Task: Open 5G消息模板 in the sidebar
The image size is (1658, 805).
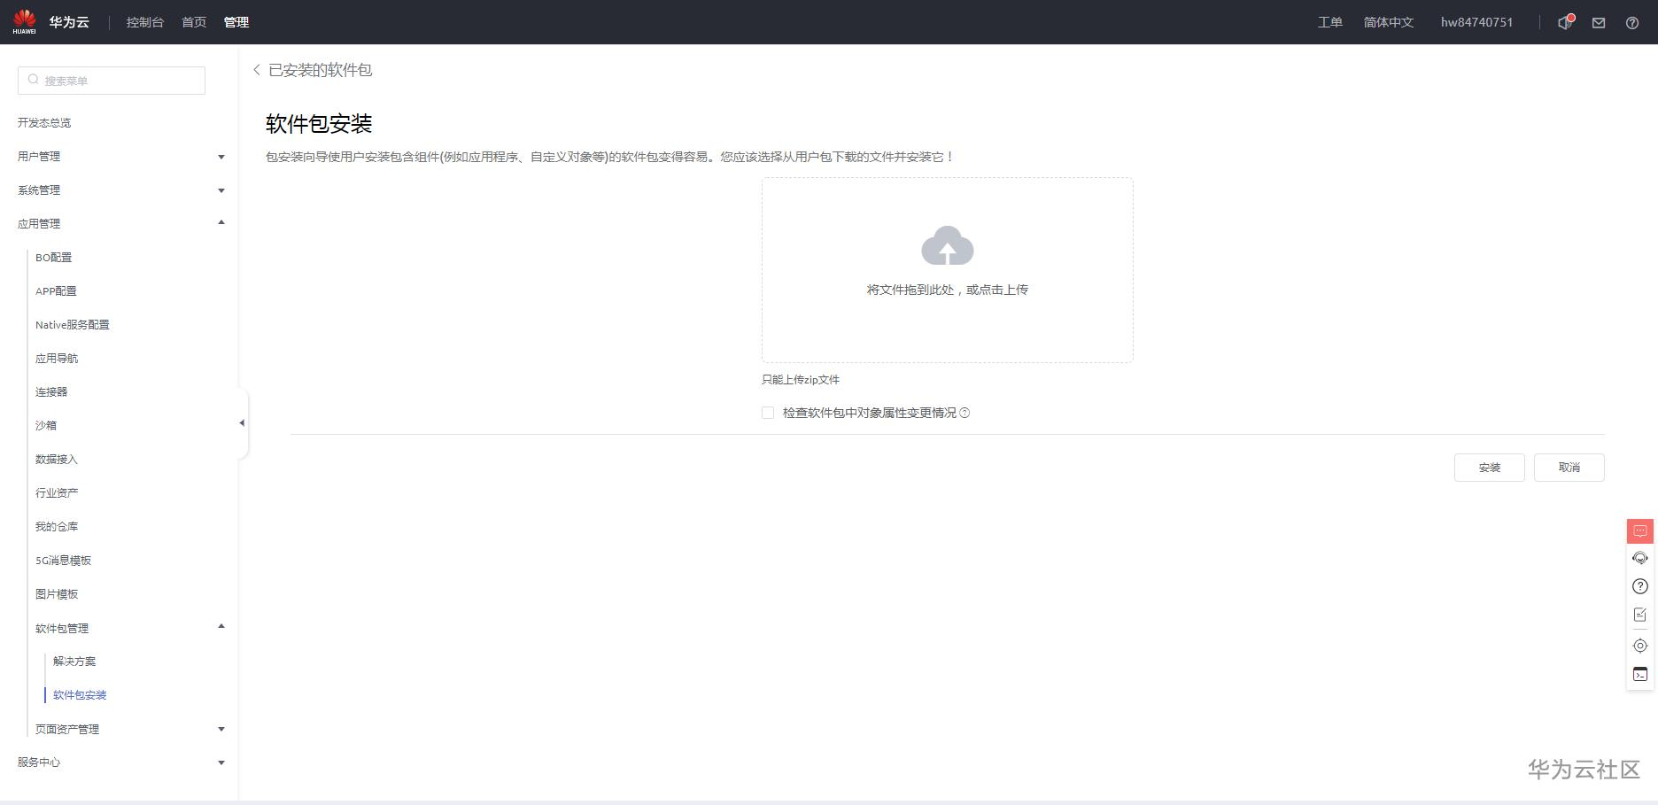Action: [x=64, y=561]
